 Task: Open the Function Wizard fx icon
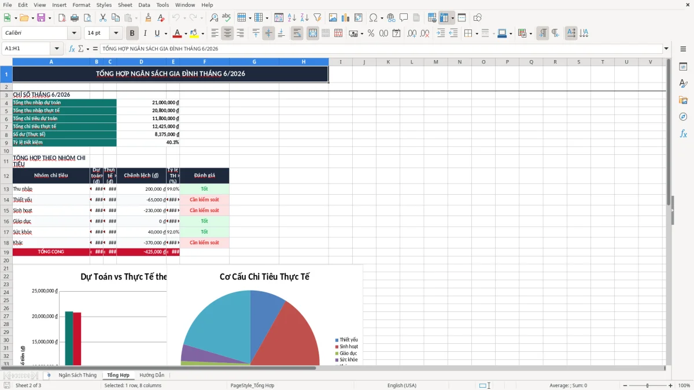pyautogui.click(x=72, y=49)
